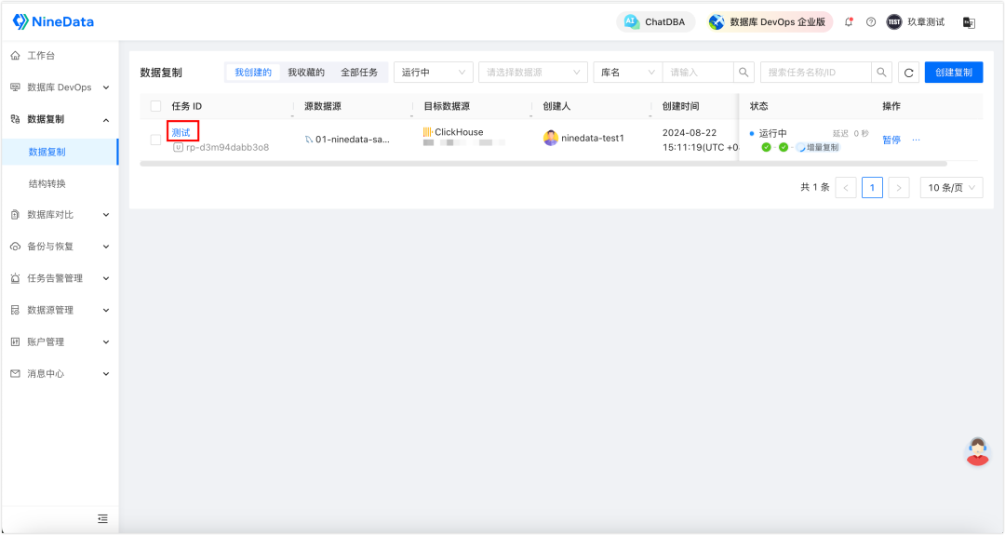The image size is (1005, 535).
Task: Open the 测试 task link
Action: (x=181, y=132)
